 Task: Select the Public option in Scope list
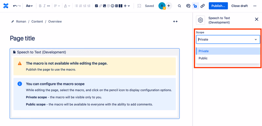(228, 58)
